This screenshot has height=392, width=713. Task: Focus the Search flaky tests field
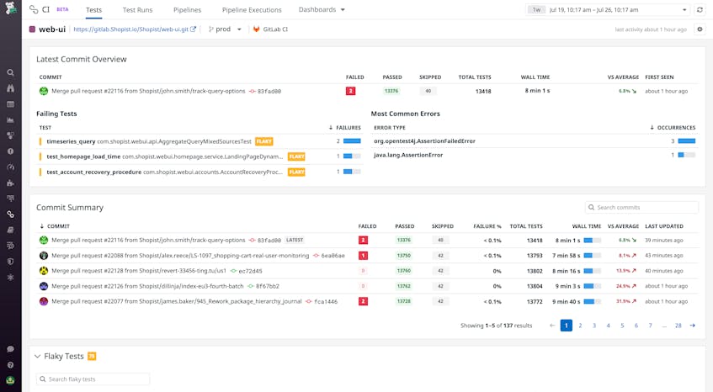pos(93,379)
